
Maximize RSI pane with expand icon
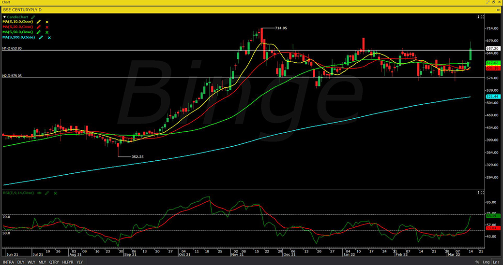click(483, 193)
